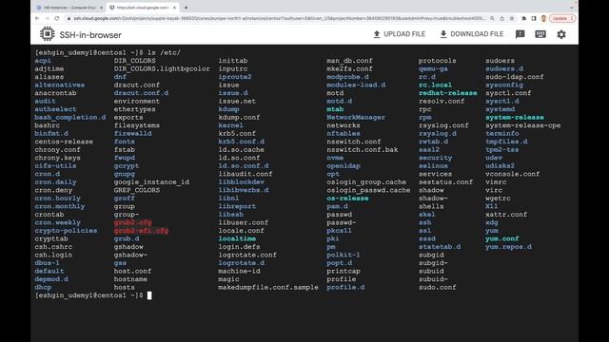Click the 'centos-release' file name
Screen dimensions: 609x342
pyautogui.click(x=64, y=142)
